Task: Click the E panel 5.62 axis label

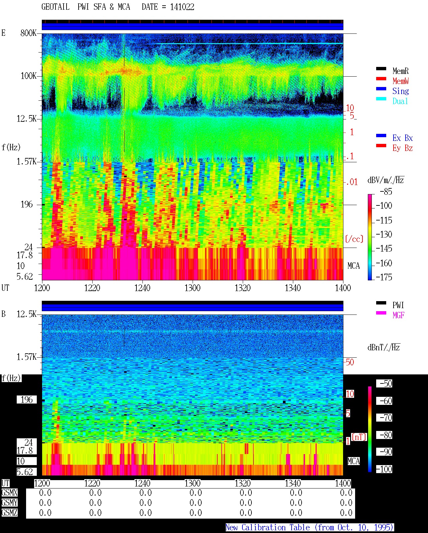Action: (x=25, y=277)
